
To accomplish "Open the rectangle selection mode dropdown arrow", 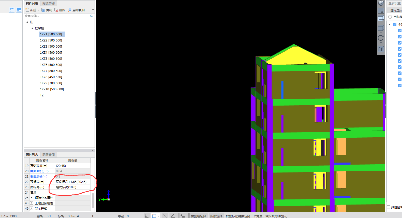I will point(158,216).
